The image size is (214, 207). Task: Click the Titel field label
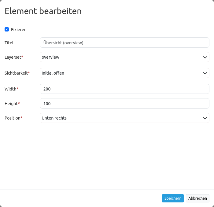pyautogui.click(x=9, y=43)
